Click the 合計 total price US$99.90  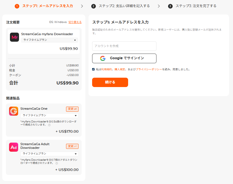67,83
